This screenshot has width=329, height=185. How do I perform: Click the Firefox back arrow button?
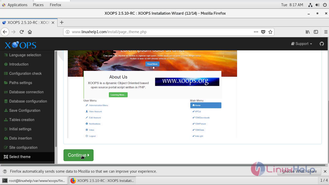click(5, 32)
